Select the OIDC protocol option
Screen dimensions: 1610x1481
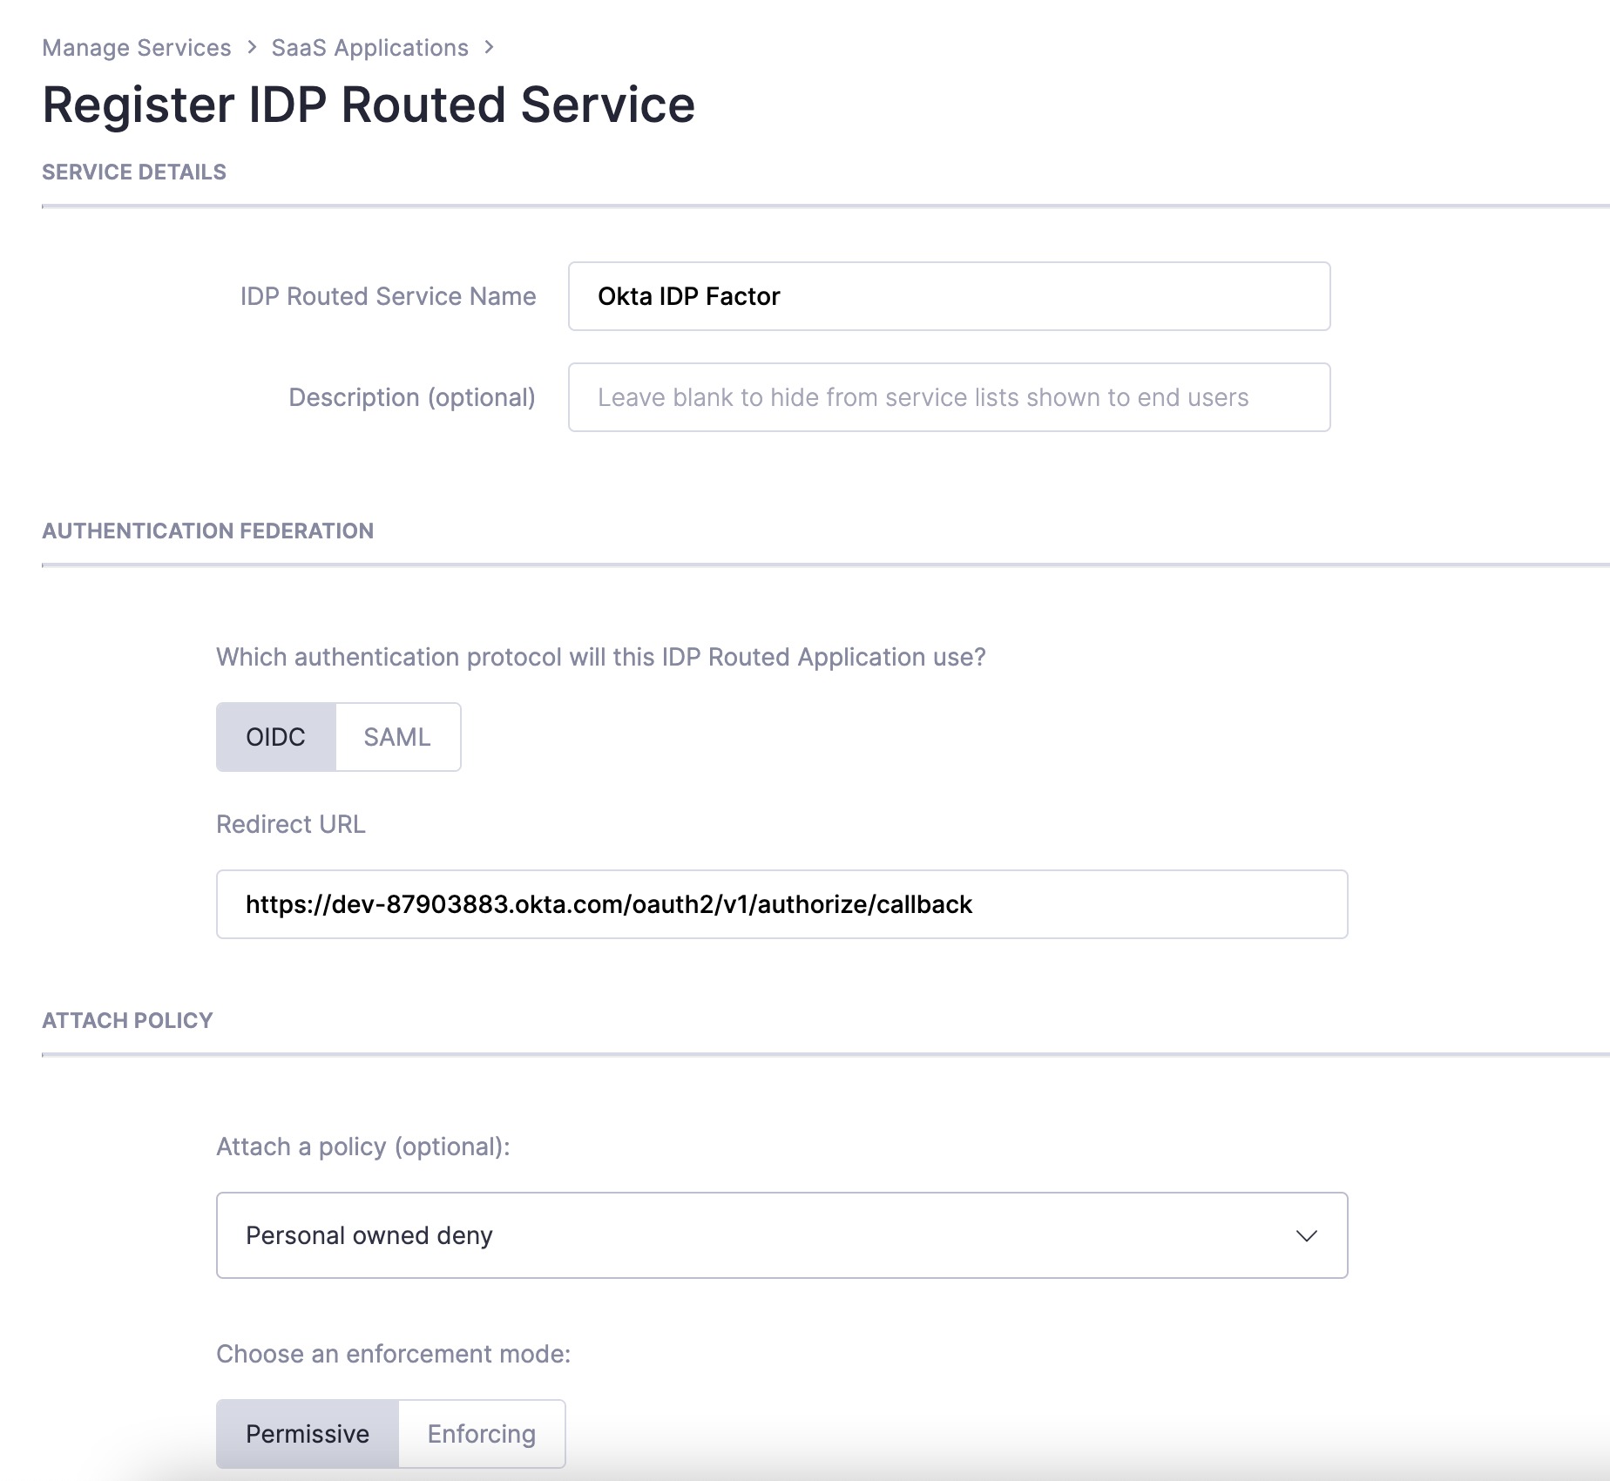tap(275, 737)
